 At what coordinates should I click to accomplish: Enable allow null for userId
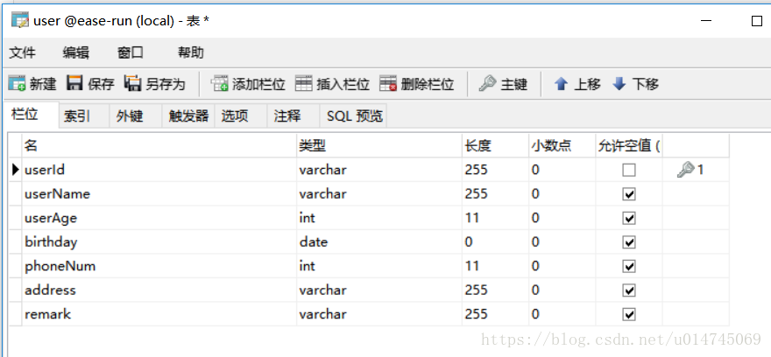[x=628, y=170]
